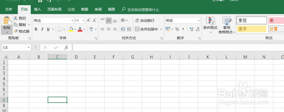Viewport: 284px width, 112px height.
Task: Click the magnifier search icon
Action: 123,9
